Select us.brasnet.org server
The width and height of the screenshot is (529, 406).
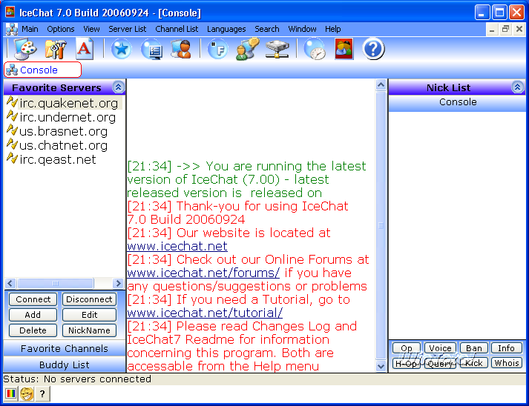[x=63, y=131]
